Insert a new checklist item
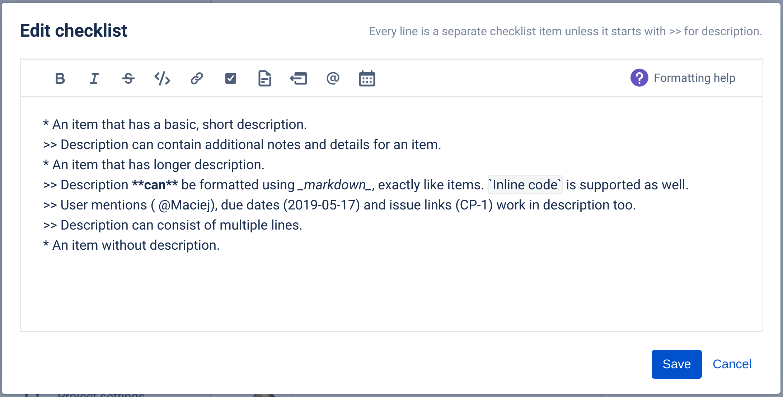This screenshot has width=783, height=397. 230,78
